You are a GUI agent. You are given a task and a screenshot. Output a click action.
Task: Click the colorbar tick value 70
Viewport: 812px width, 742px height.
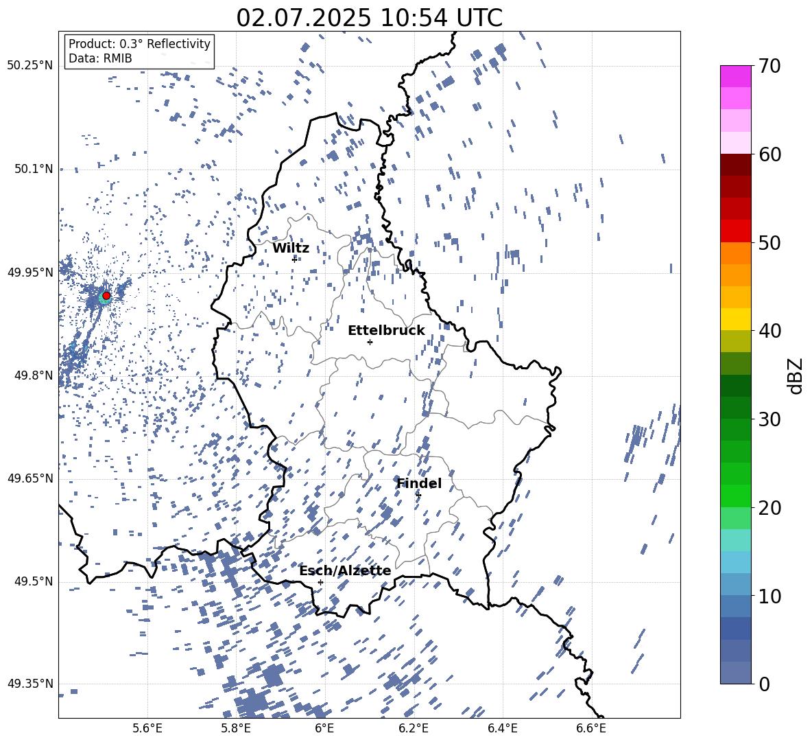click(769, 66)
